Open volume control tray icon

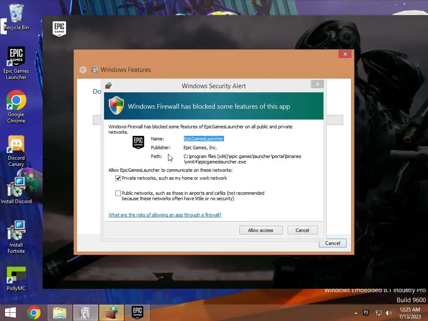point(389,313)
